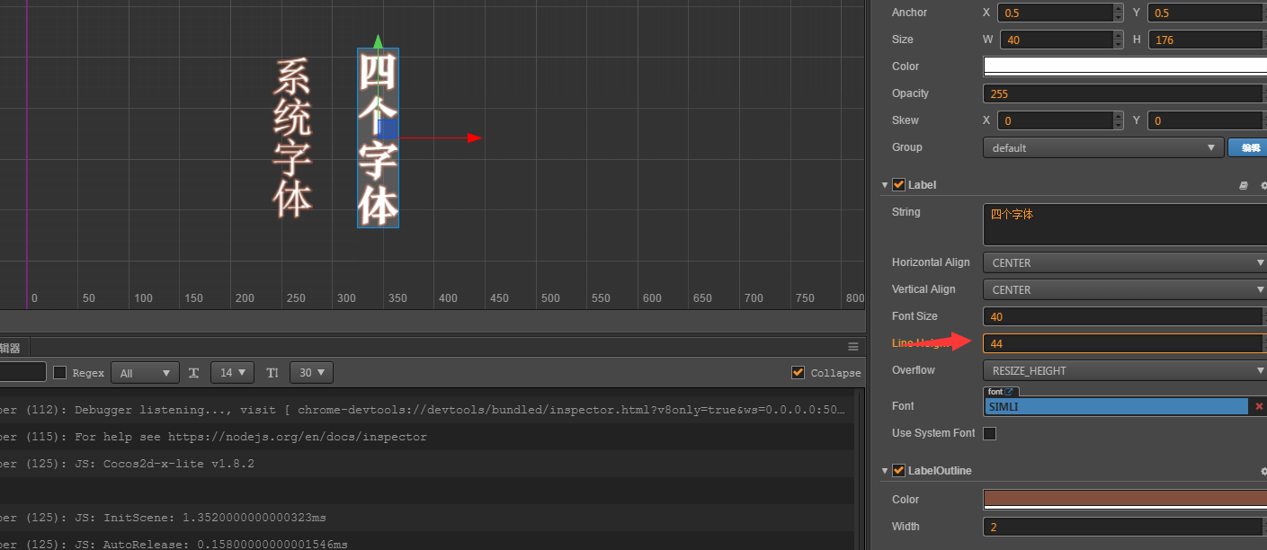Enable the Use System Font checkbox
The height and width of the screenshot is (550, 1267).
tap(990, 433)
